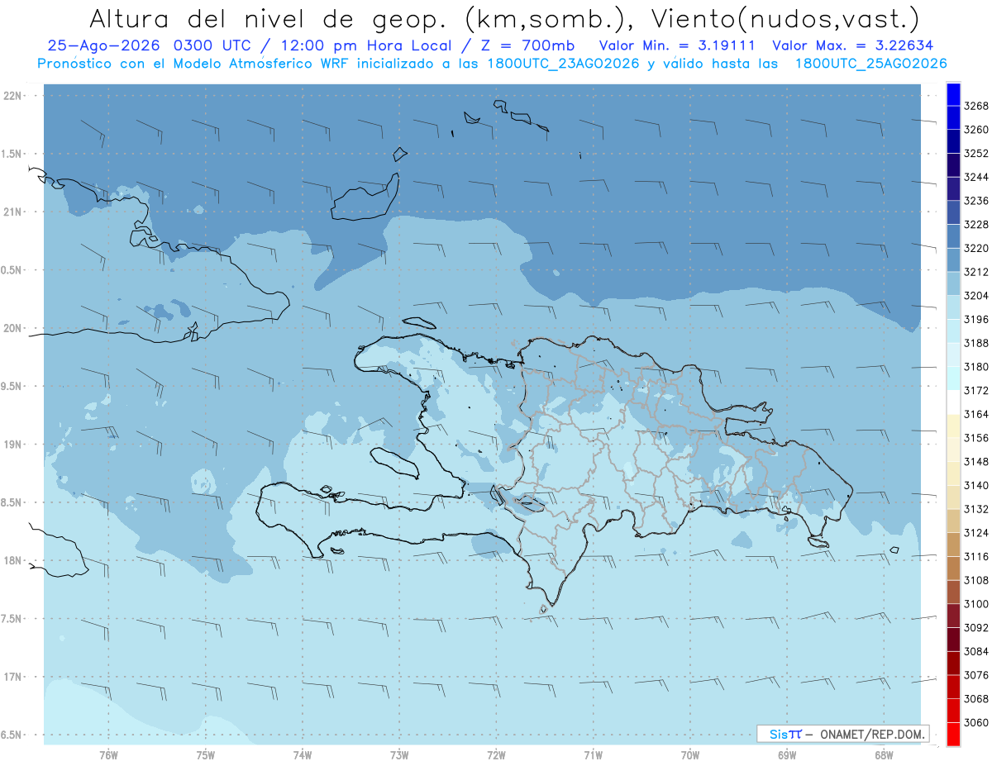This screenshot has width=992, height=766.
Task: Click the legend value 3076
Action: (976, 675)
